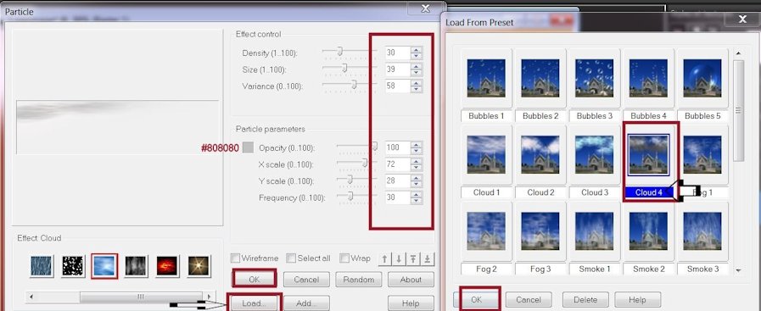Toggle the Select all checkbox
This screenshot has width=761, height=311.
click(x=291, y=258)
